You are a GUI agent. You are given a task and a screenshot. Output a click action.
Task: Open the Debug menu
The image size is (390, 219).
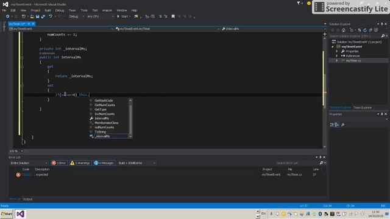(x=60, y=10)
